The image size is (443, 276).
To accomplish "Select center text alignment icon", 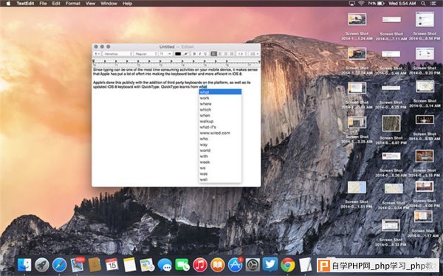I will pyautogui.click(x=220, y=54).
